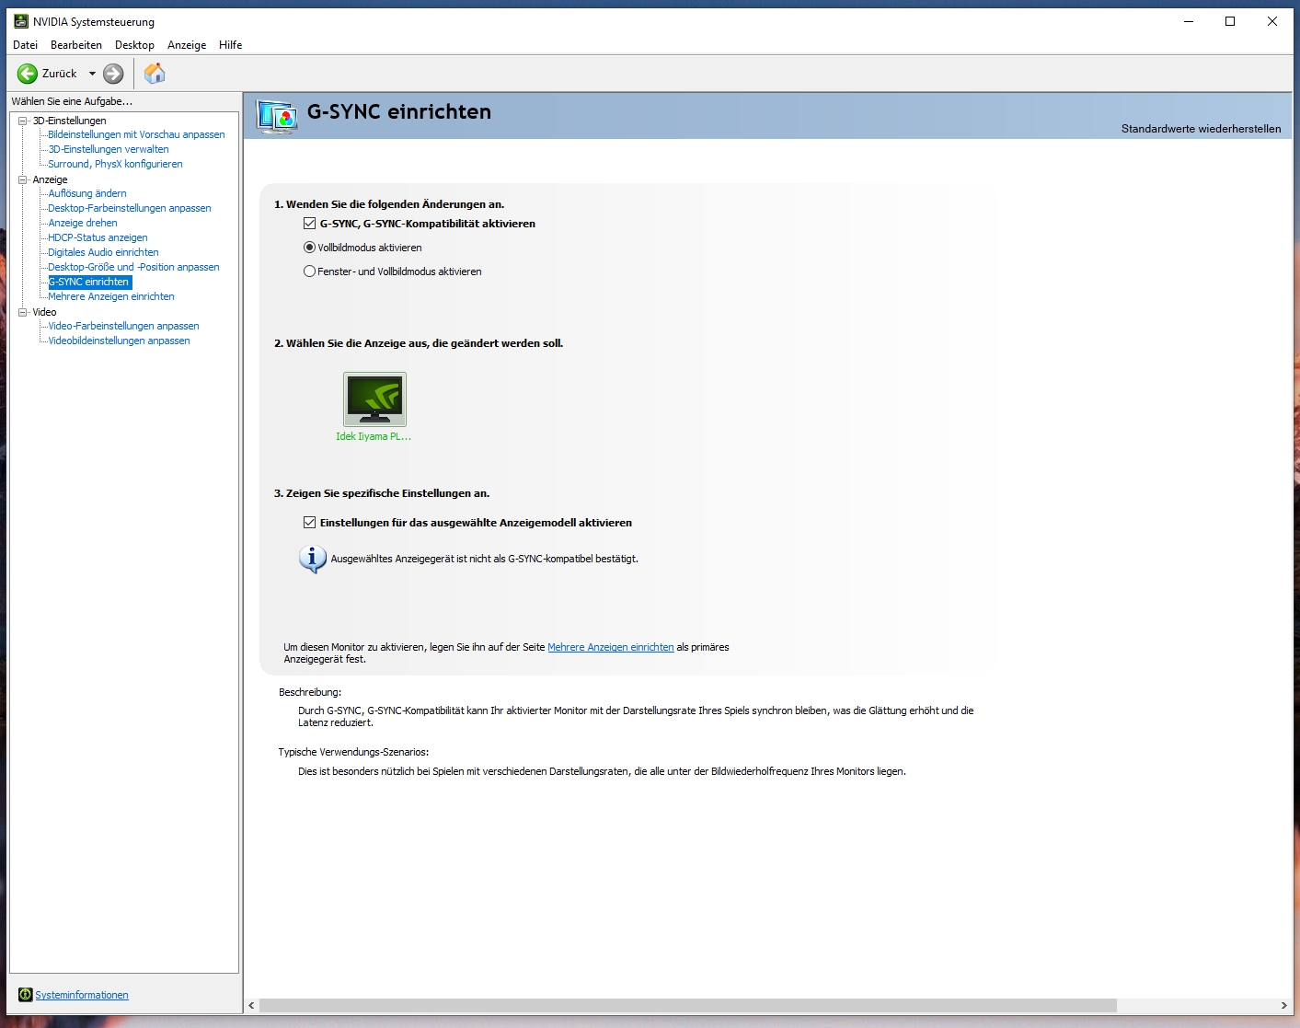Click the horizontal scrollbar thumb
This screenshot has height=1028, width=1300.
688,1006
